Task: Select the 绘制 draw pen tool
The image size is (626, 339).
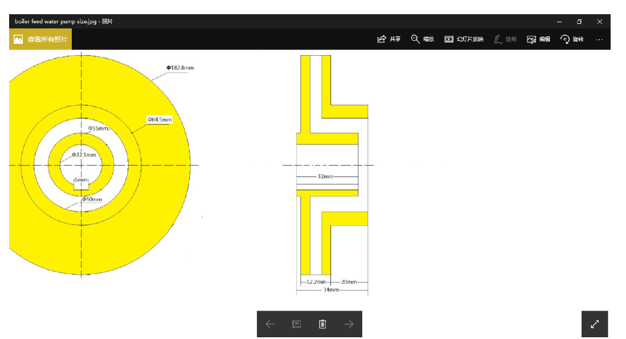Action: [505, 39]
